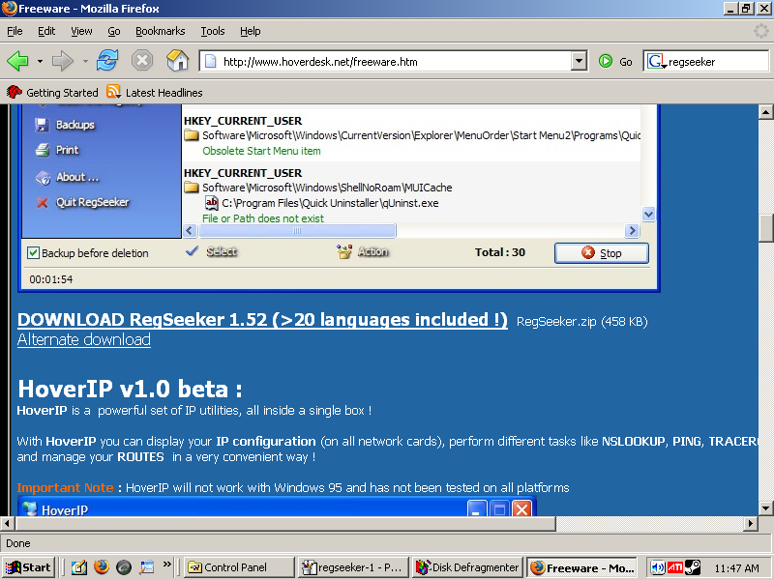Open the Bookmarks menu
Image resolution: width=774 pixels, height=580 pixels.
click(x=160, y=31)
